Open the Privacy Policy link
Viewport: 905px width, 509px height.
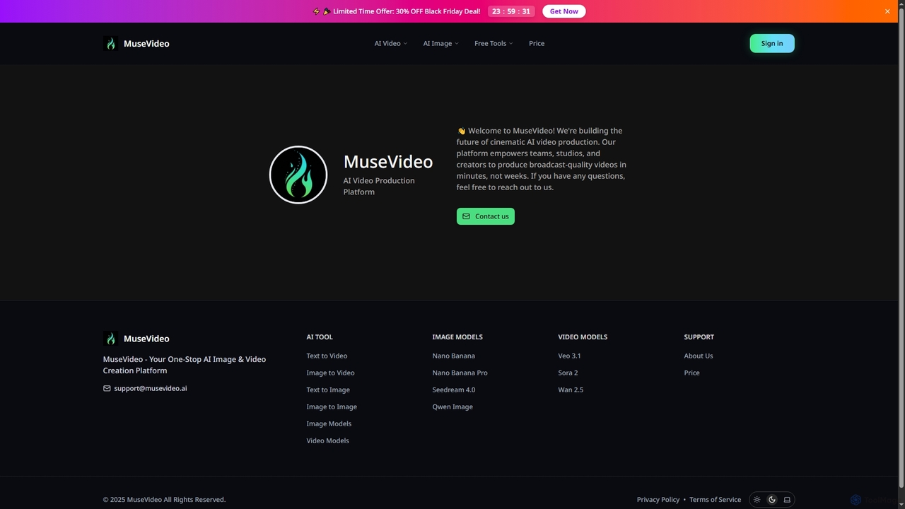tap(658, 500)
